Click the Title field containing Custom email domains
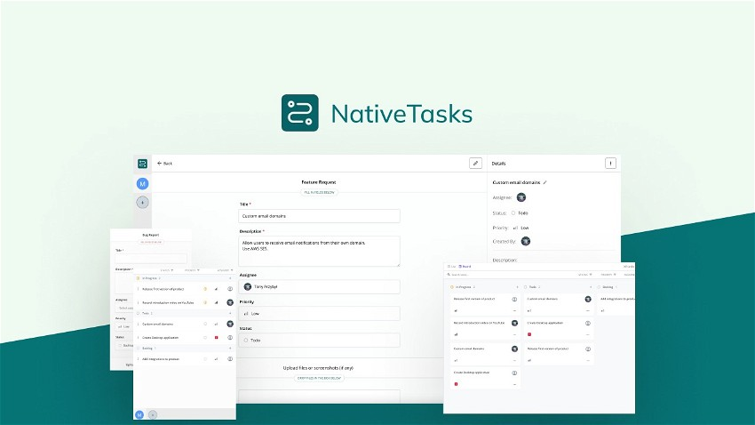This screenshot has width=755, height=425. click(x=319, y=216)
